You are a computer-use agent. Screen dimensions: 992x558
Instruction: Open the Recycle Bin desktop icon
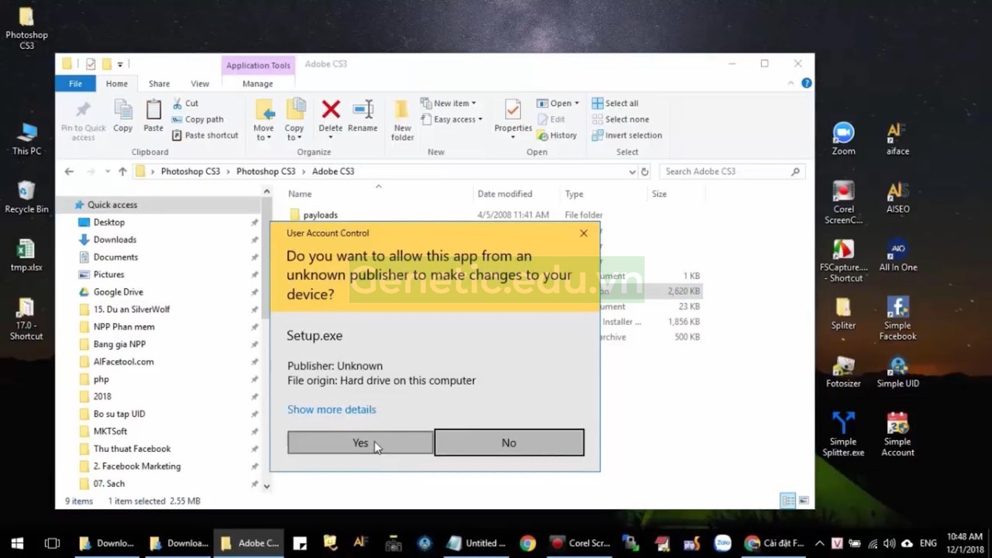coord(27,197)
